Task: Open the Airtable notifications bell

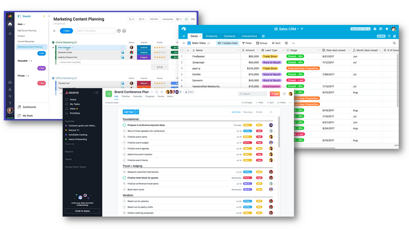Action: [387, 29]
